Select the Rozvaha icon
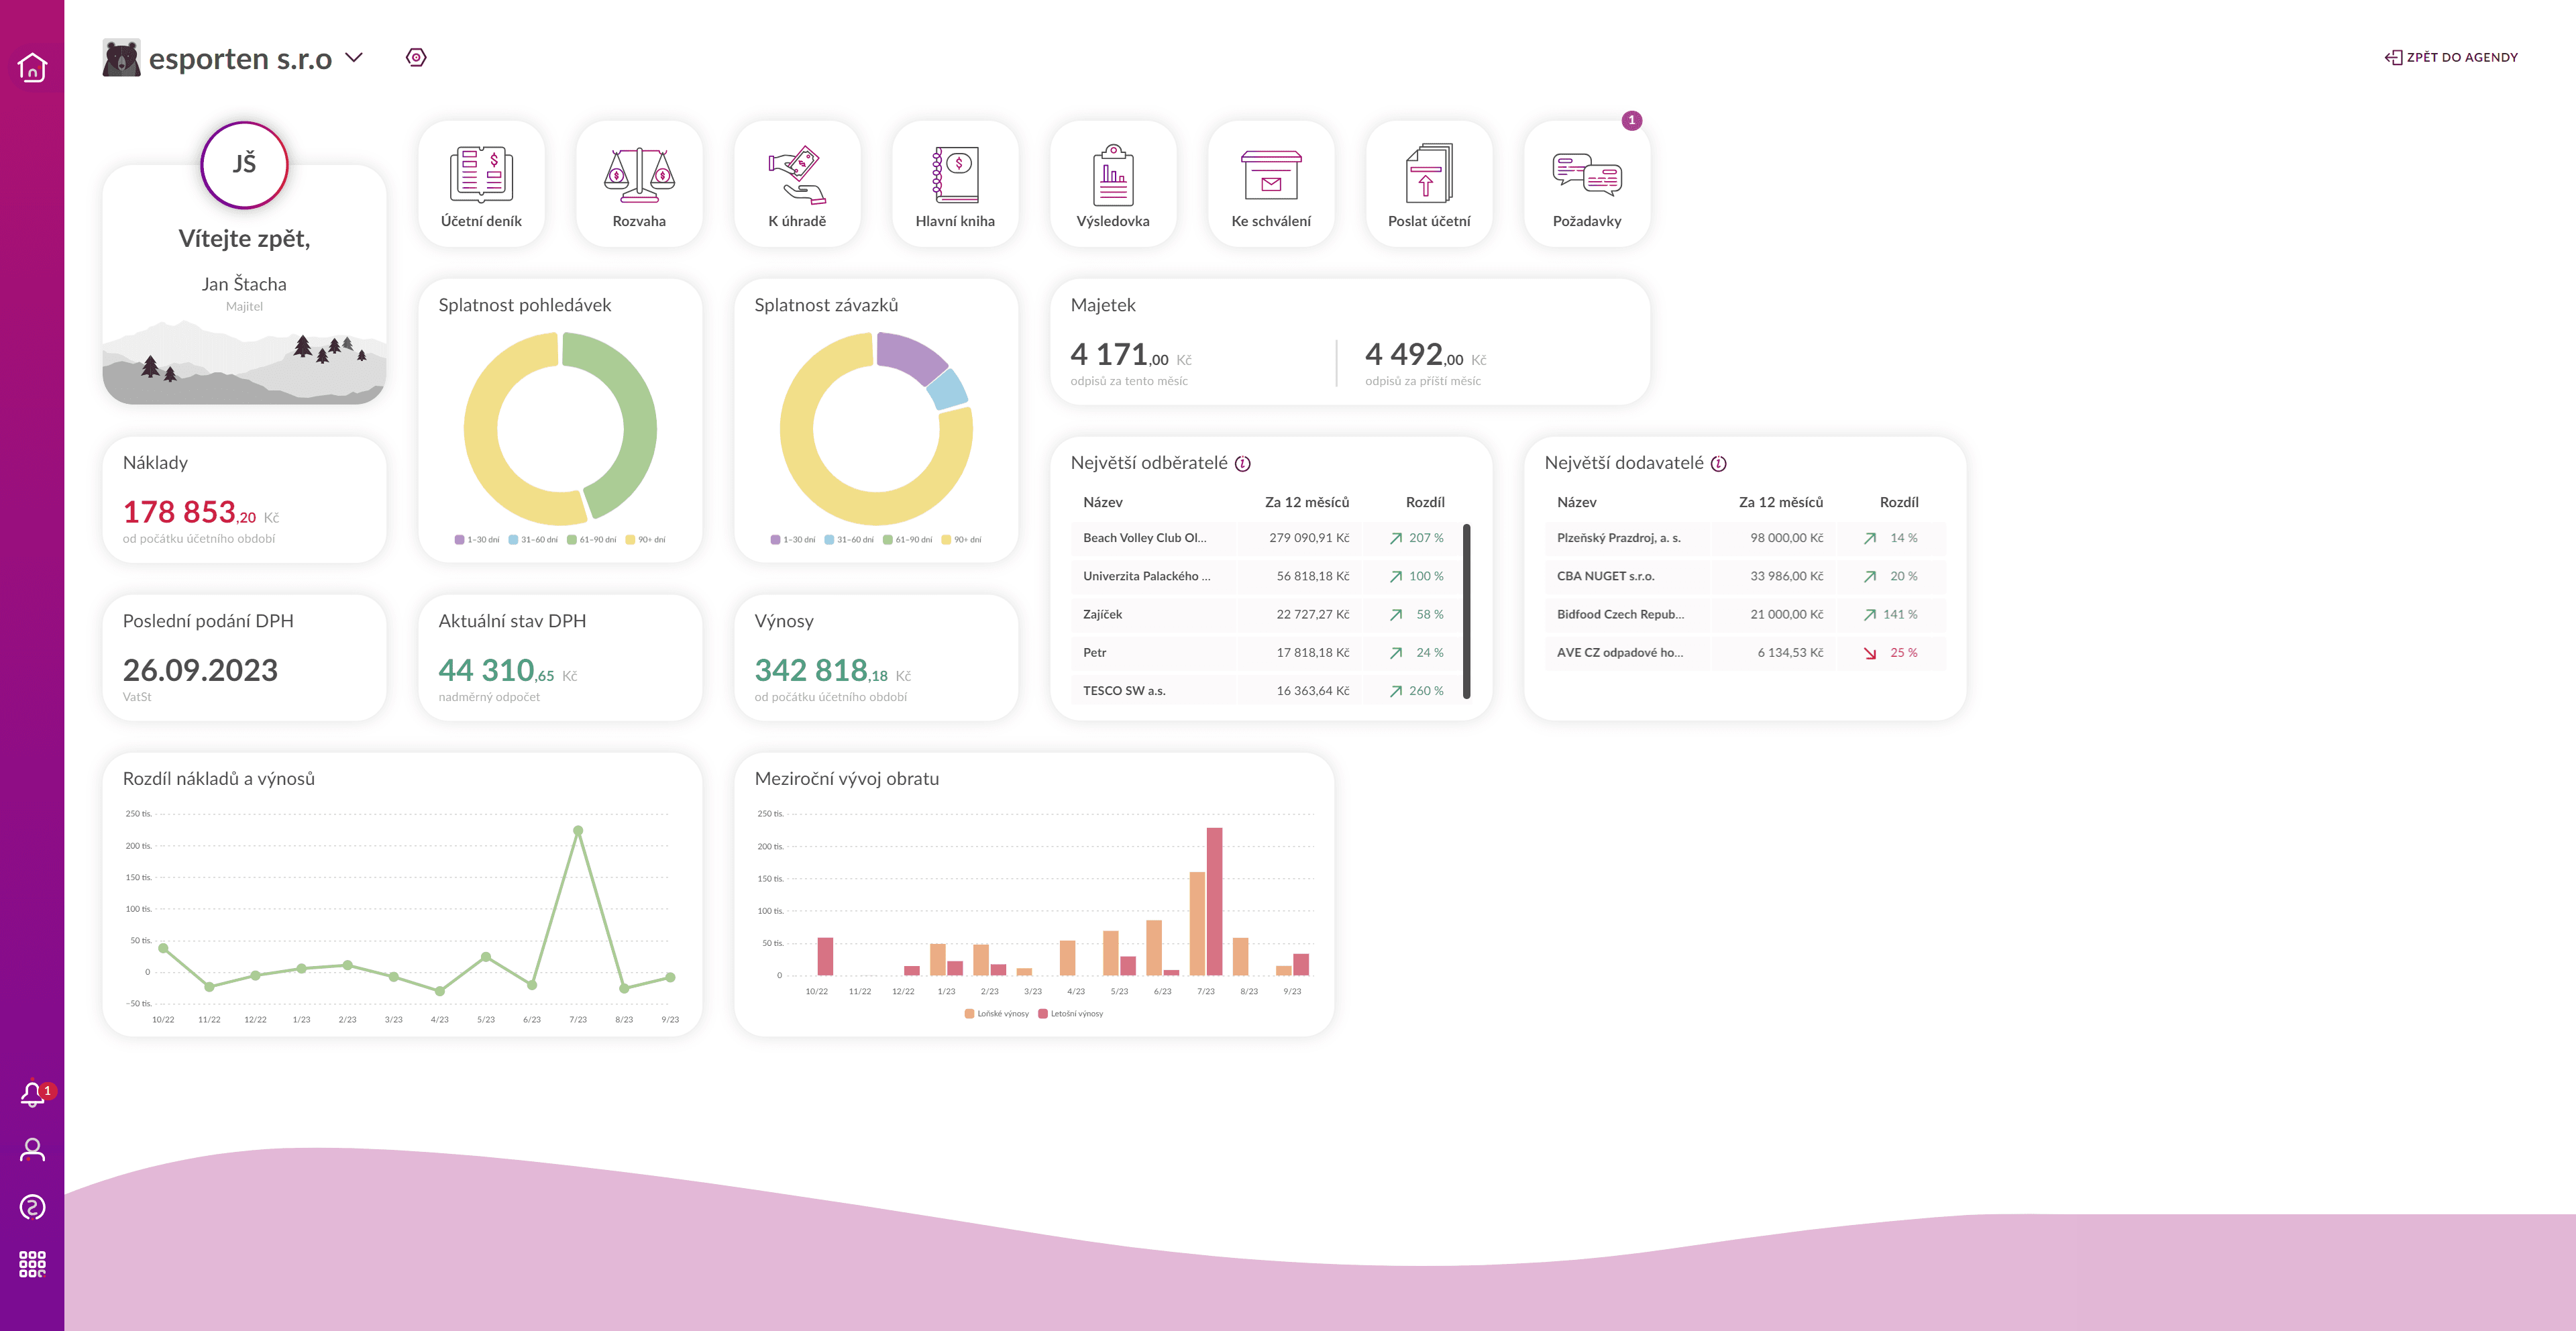The width and height of the screenshot is (2576, 1331). tap(639, 183)
